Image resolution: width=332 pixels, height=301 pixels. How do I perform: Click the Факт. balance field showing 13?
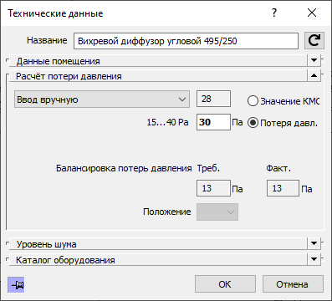tap(283, 188)
